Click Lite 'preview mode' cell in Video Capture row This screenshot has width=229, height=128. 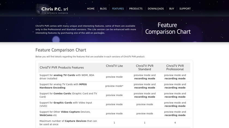point(114,113)
